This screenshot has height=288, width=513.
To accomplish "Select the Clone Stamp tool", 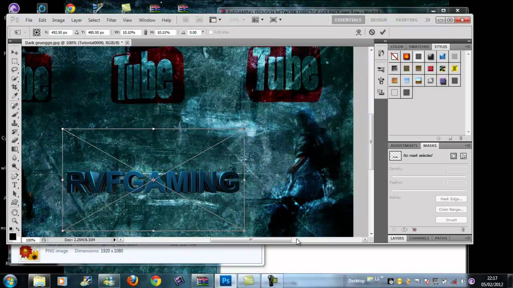I will [x=15, y=123].
